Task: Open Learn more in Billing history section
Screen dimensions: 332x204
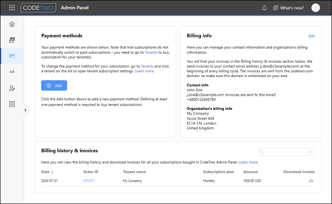Action: point(248,162)
